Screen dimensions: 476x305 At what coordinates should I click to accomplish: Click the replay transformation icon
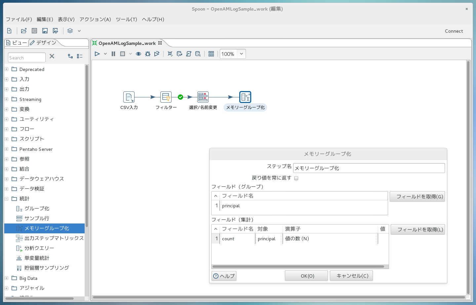click(x=157, y=54)
